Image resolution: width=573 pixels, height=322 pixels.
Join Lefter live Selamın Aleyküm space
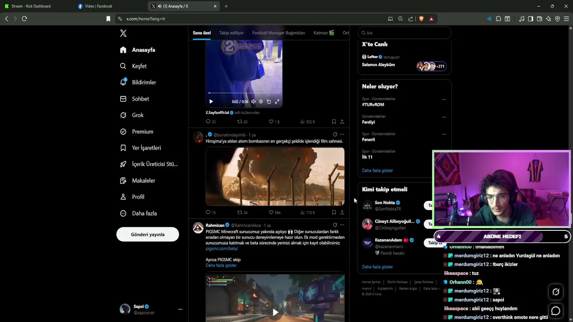(404, 62)
